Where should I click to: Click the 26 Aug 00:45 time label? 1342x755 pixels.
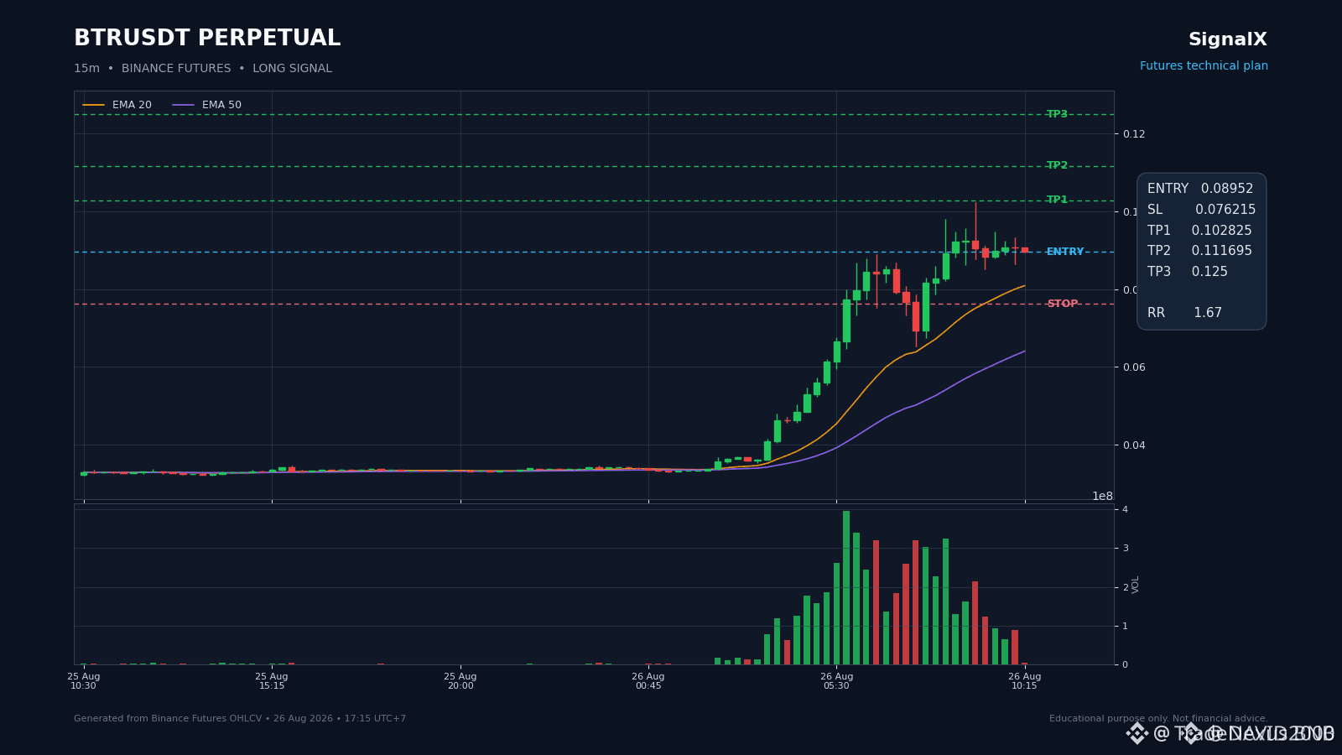(648, 681)
